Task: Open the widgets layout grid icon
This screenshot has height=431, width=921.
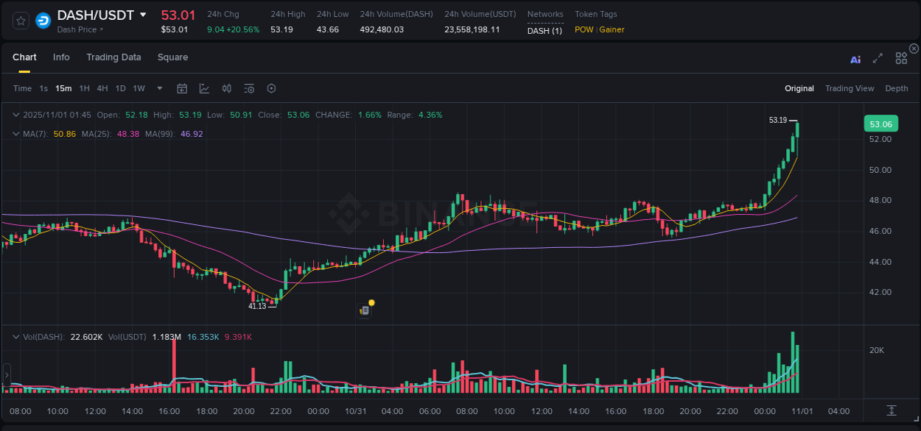Action: (901, 58)
